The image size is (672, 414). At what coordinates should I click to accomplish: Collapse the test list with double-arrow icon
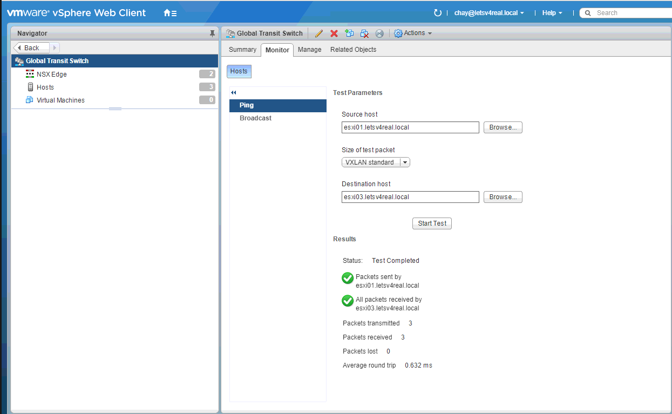[x=234, y=93]
